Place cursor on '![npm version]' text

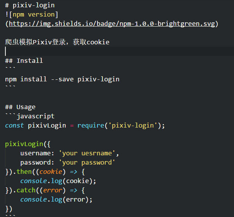pyautogui.click(x=32, y=15)
